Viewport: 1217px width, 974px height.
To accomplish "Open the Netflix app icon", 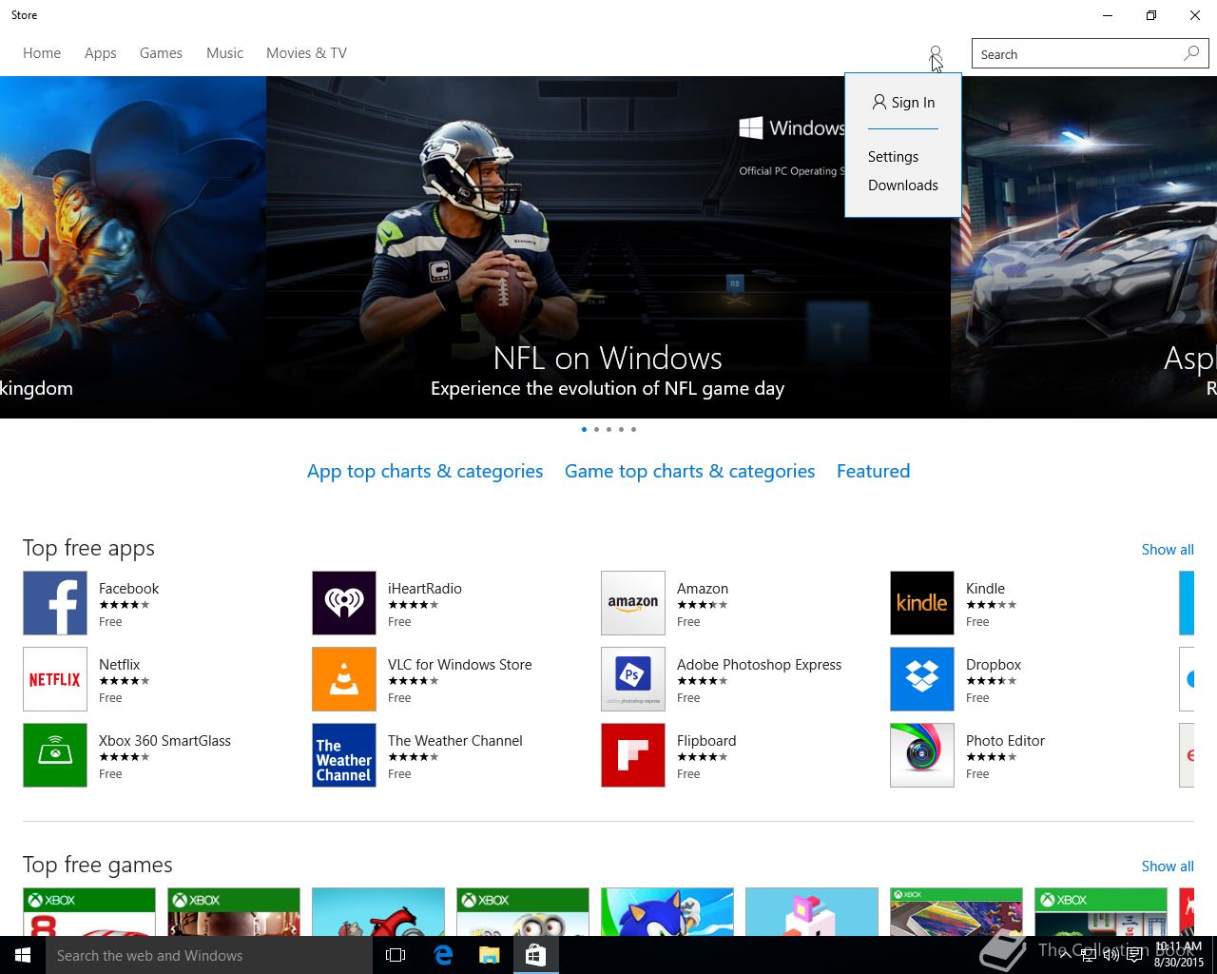I will point(55,679).
